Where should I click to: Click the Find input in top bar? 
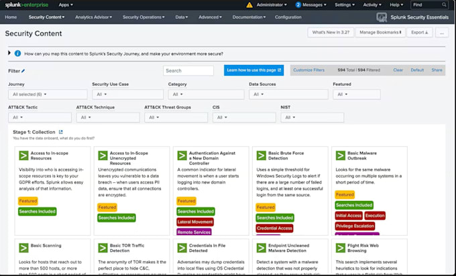point(429,5)
